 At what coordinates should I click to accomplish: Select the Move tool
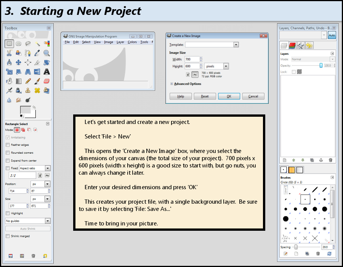click(18, 62)
